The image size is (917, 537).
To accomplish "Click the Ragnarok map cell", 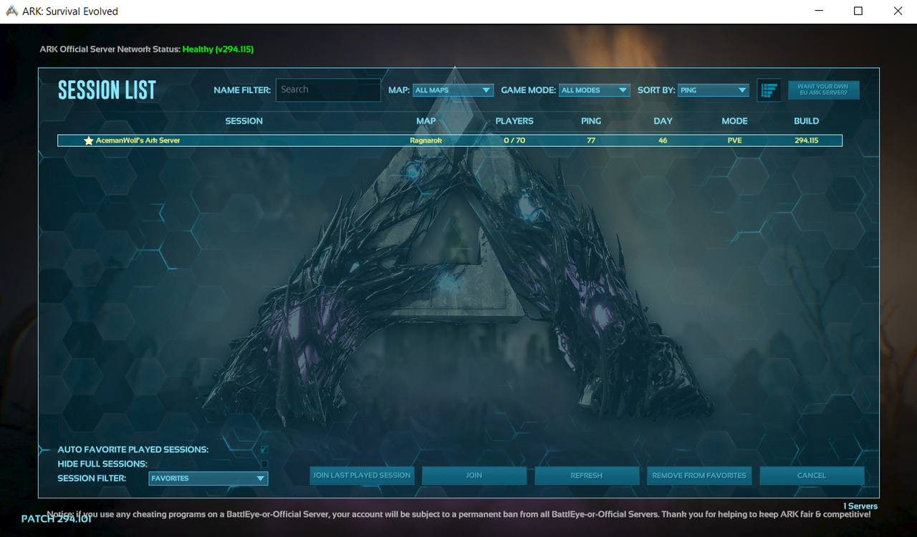I will (426, 141).
